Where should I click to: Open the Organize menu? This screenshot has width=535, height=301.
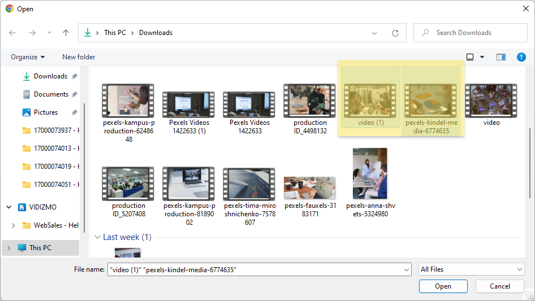(x=28, y=57)
